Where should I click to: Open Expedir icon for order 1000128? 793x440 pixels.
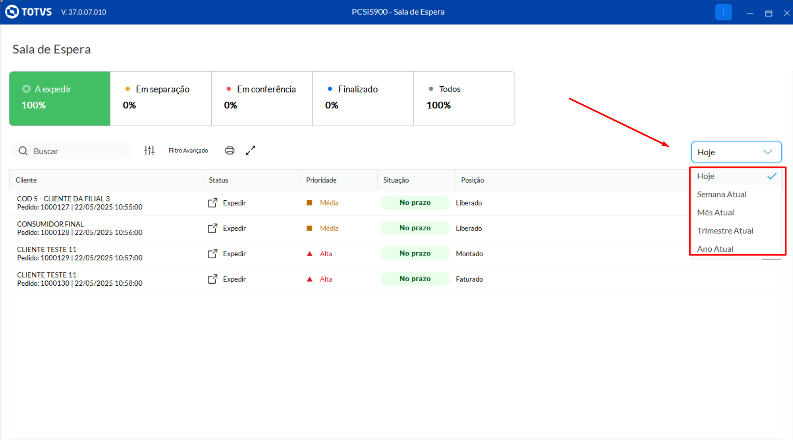click(x=212, y=228)
